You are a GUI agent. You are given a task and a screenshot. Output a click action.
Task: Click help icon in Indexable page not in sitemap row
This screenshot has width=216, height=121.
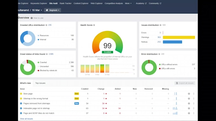click(x=189, y=108)
